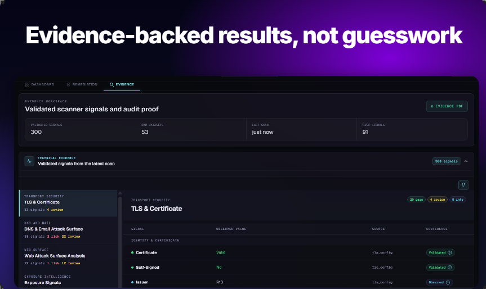This screenshot has height=289, width=486.
Task: Click the Observed Value column header
Action: 231,229
